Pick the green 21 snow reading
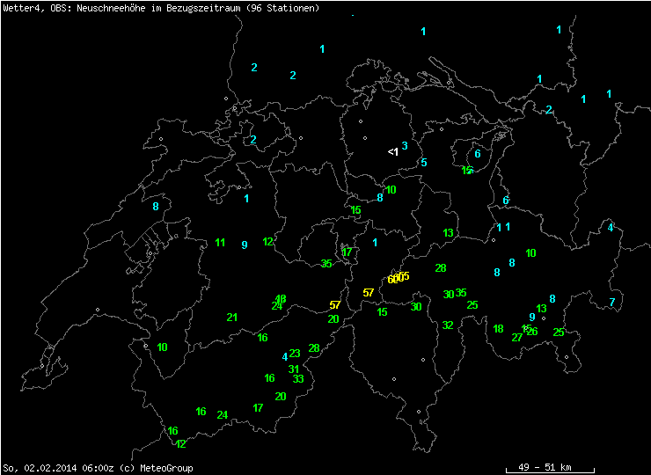The image size is (651, 475). point(232,318)
